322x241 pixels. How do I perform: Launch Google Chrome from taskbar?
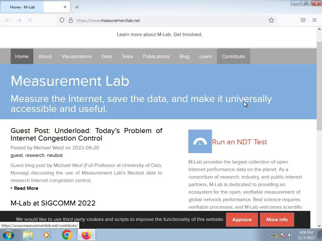click(67, 235)
